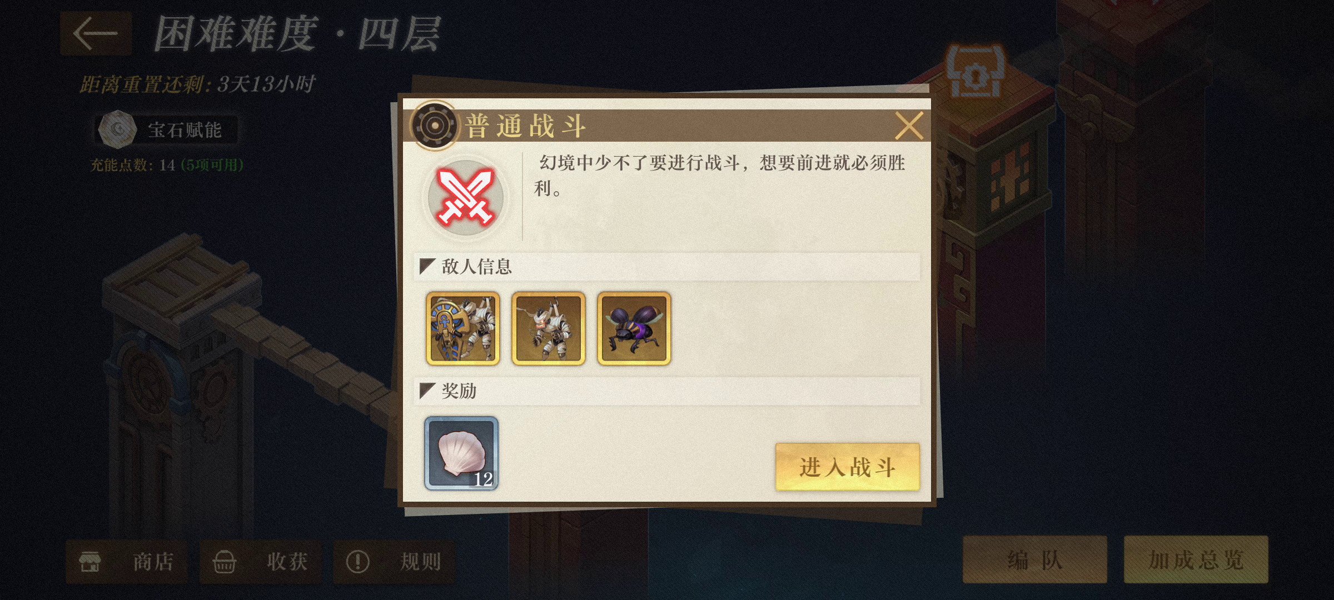Click the 进入战斗 button
This screenshot has height=600, width=1334.
pyautogui.click(x=847, y=467)
